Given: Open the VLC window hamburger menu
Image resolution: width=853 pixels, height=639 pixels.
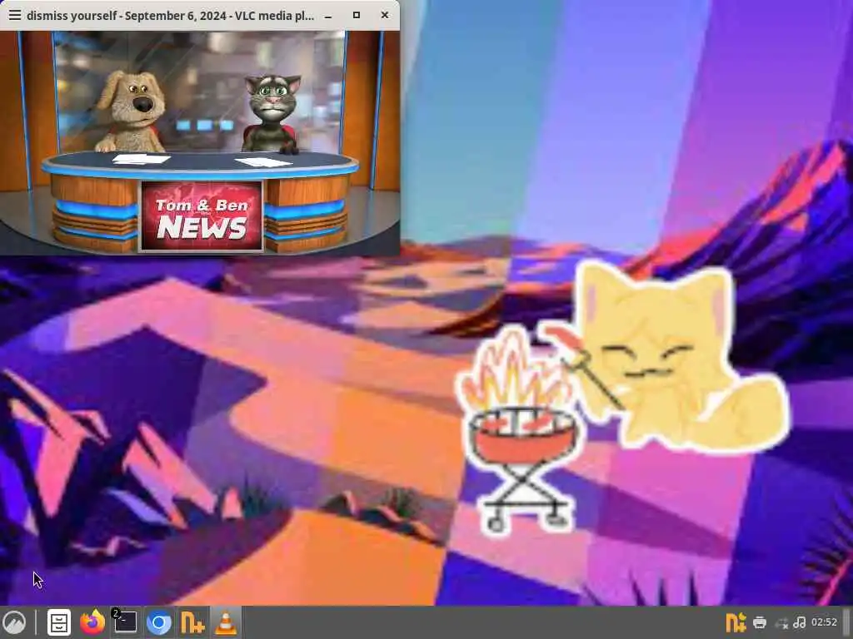Looking at the screenshot, I should pos(15,15).
